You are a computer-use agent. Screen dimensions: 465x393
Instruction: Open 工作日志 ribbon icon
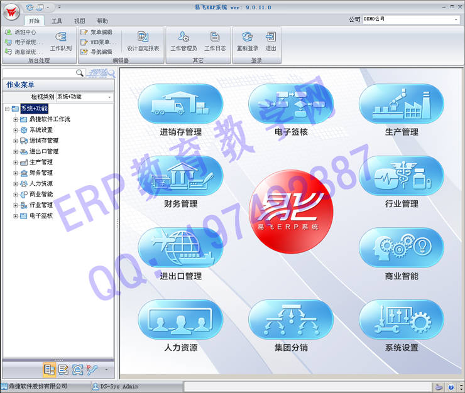click(215, 41)
